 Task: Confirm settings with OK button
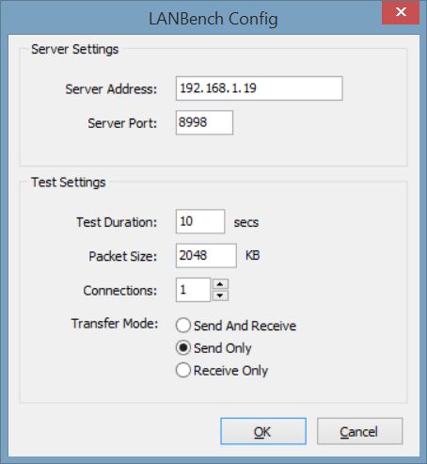pyautogui.click(x=263, y=431)
